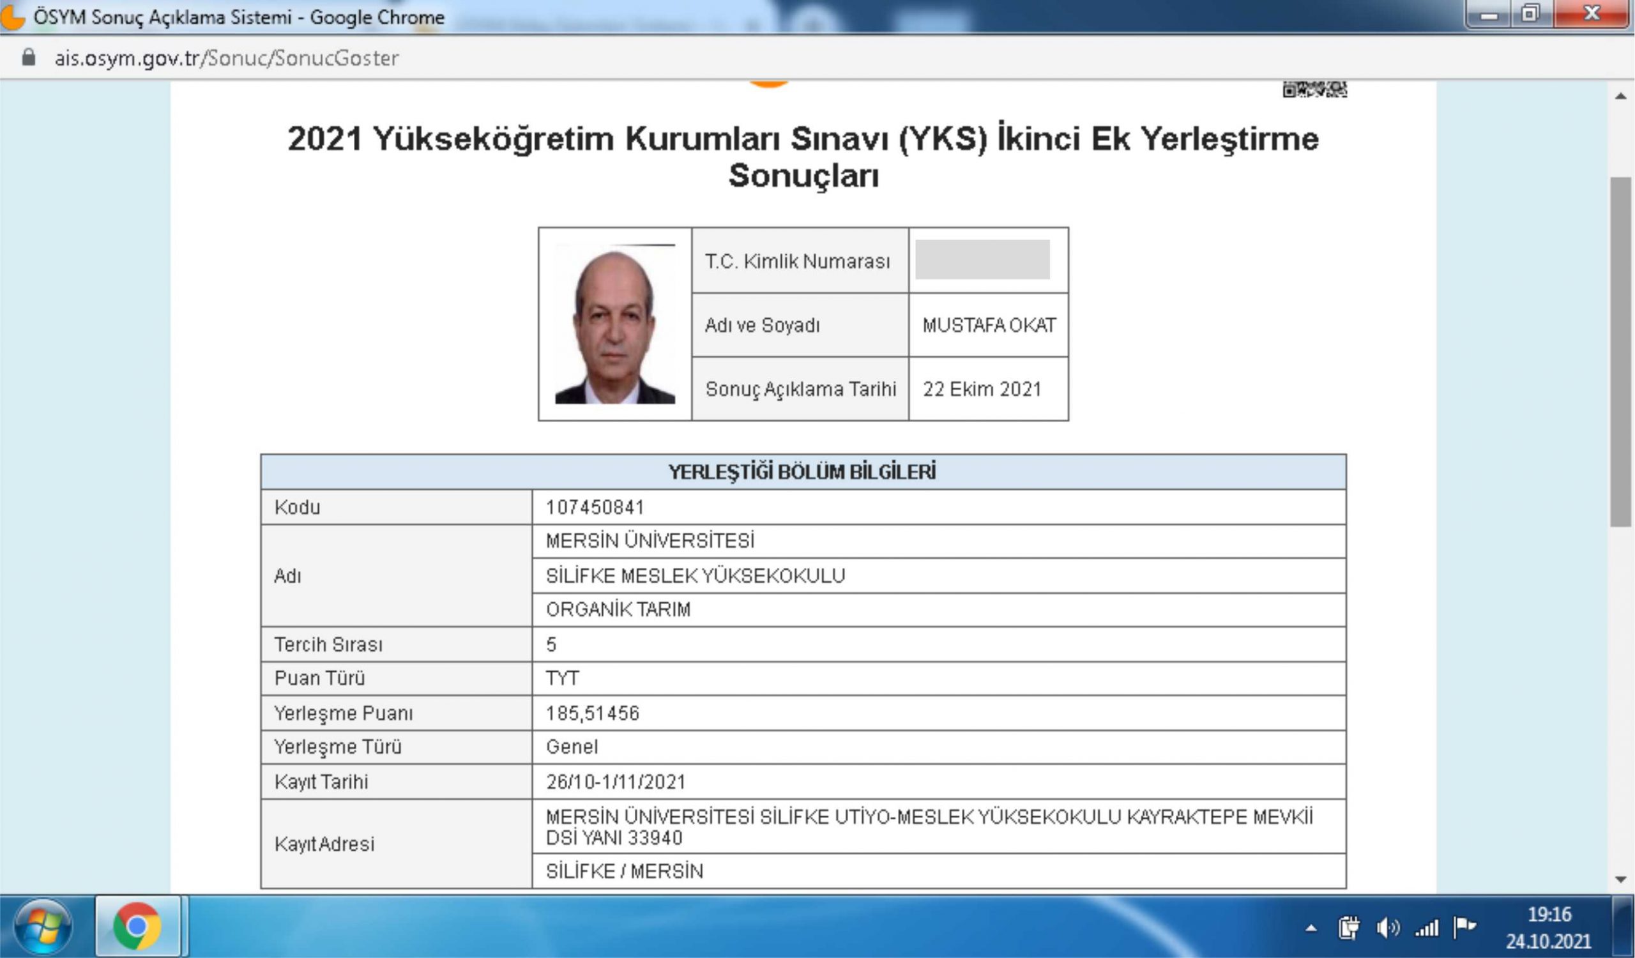Click the Puan Türü value TYT
1635x958 pixels.
point(563,678)
